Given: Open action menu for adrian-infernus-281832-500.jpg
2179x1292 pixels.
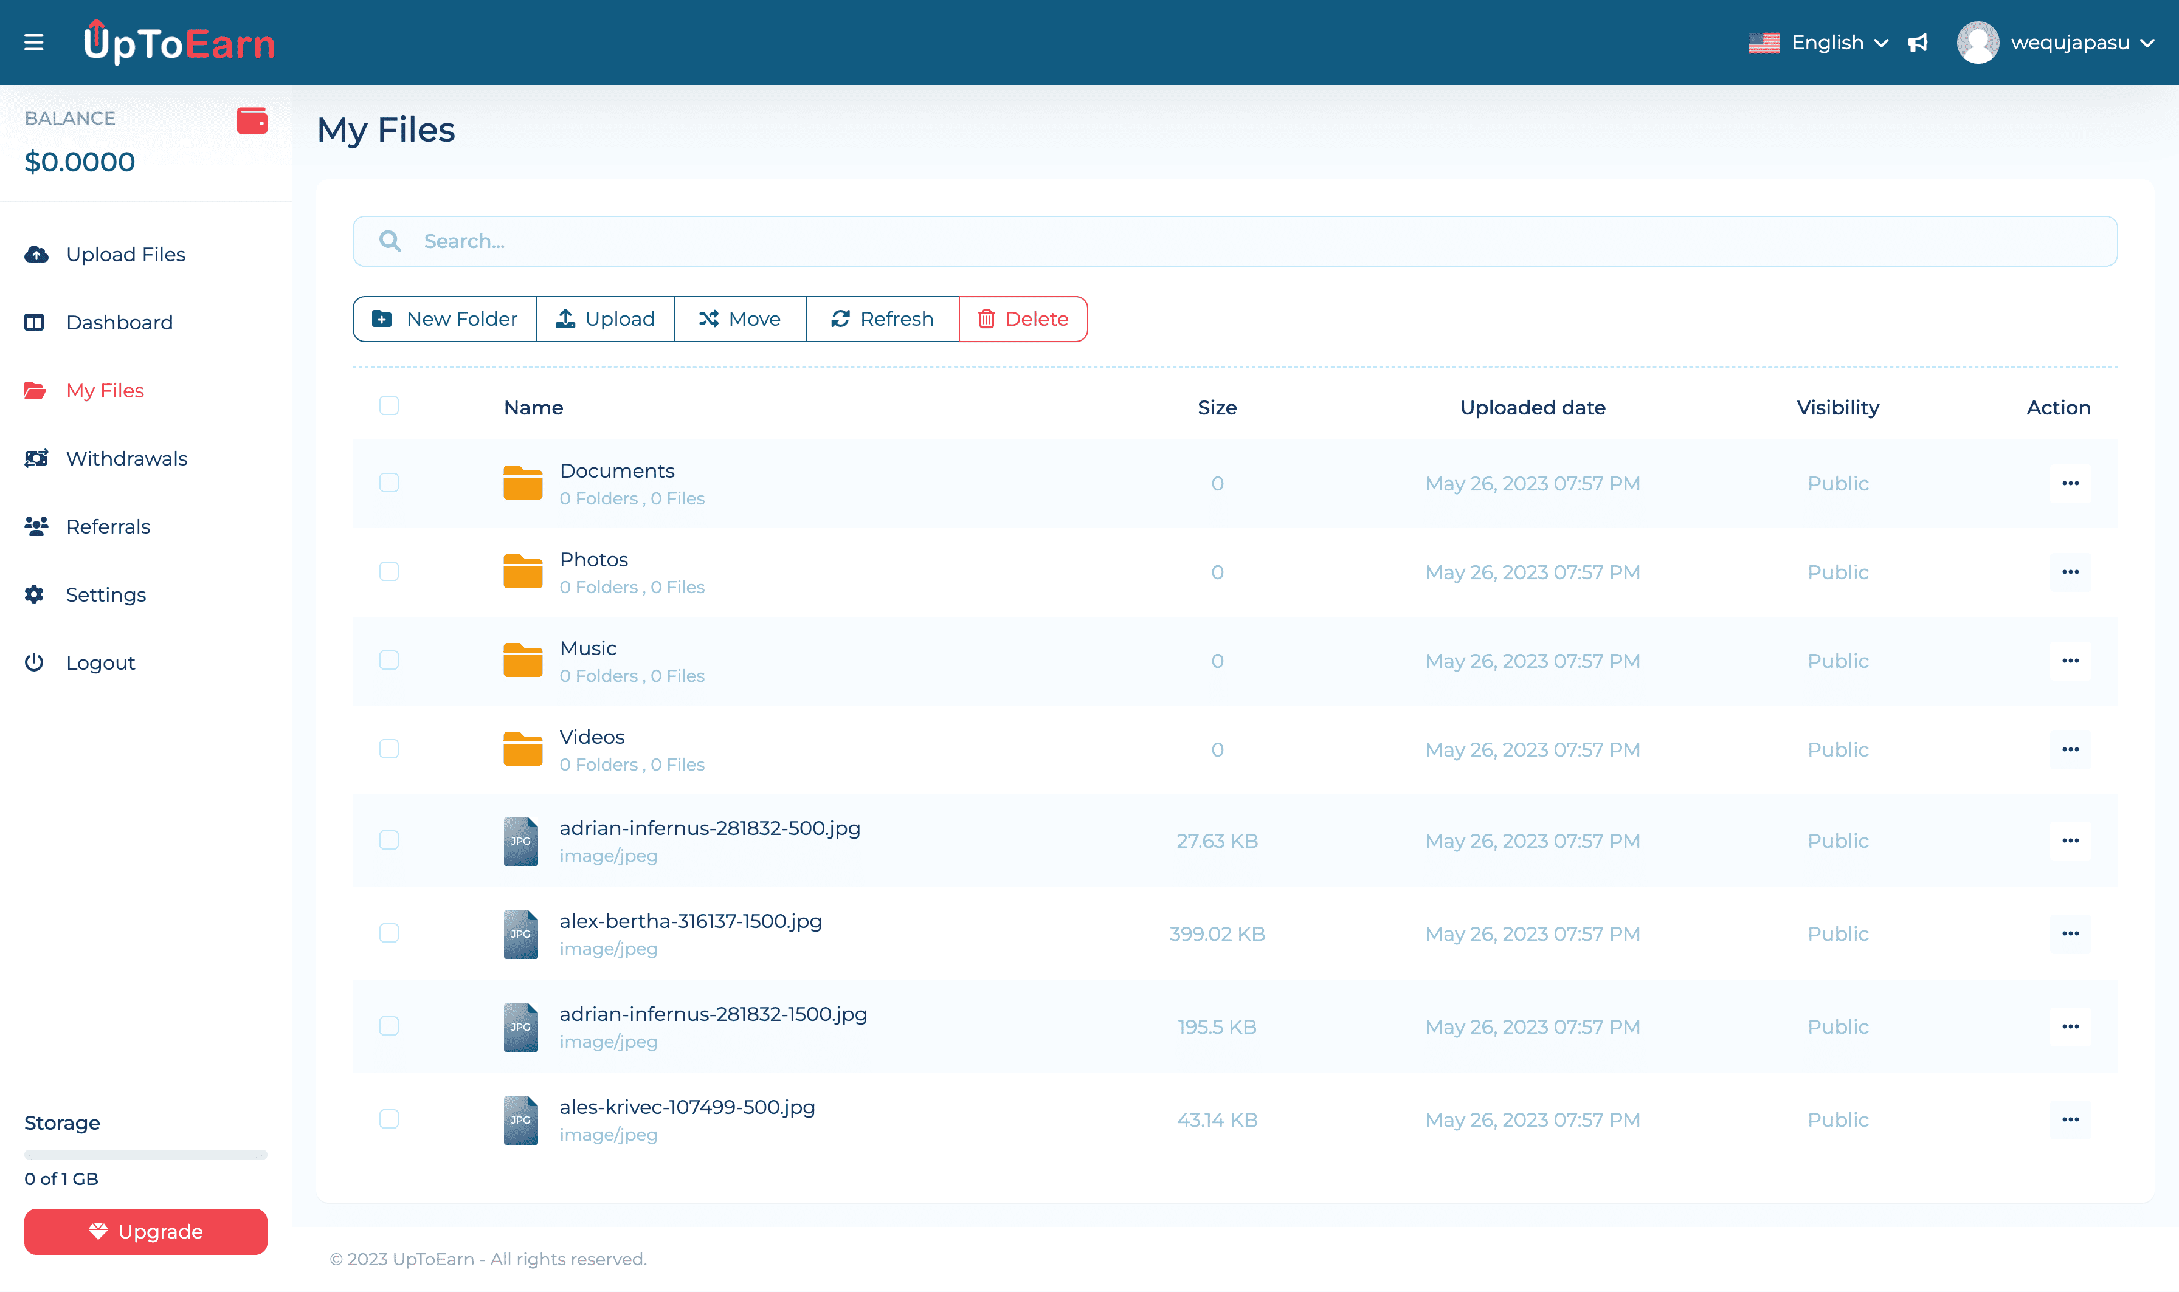Looking at the screenshot, I should tap(2070, 841).
